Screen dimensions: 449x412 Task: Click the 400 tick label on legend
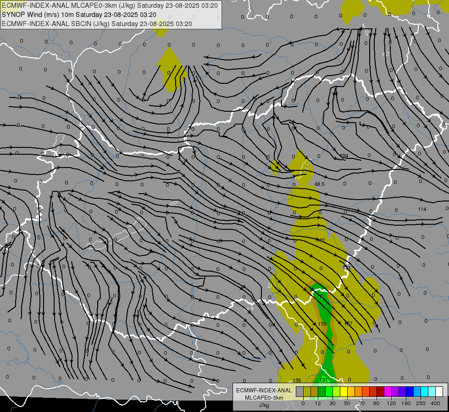pos(435,403)
